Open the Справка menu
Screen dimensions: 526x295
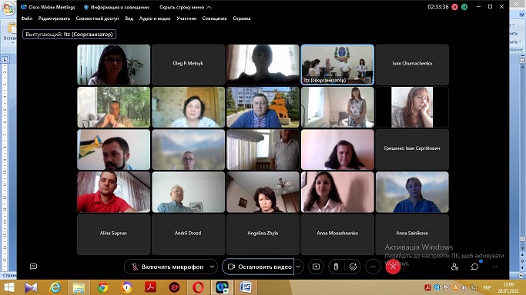pos(242,18)
